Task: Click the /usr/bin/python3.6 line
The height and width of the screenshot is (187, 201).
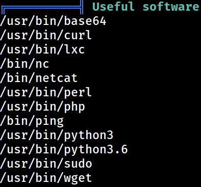Action: (64, 150)
